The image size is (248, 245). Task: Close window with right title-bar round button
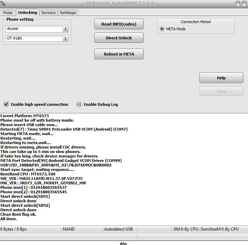point(245,3)
